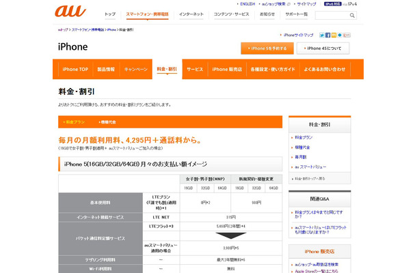417x273 pixels.
Task: Open the サポート一覧 menu item
Action: tap(296, 14)
